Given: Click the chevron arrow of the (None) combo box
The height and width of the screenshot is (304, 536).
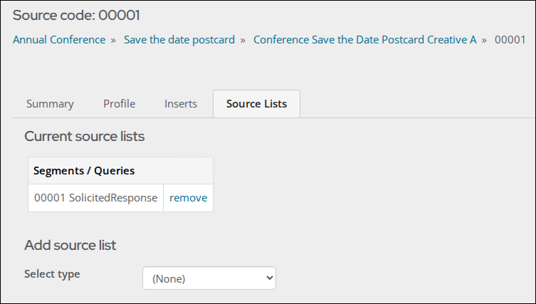Looking at the screenshot, I should click(269, 278).
